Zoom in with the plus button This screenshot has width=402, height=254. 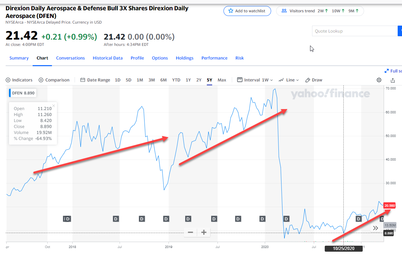(204, 232)
